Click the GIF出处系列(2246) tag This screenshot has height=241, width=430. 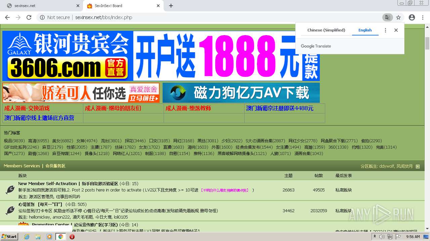(21, 147)
